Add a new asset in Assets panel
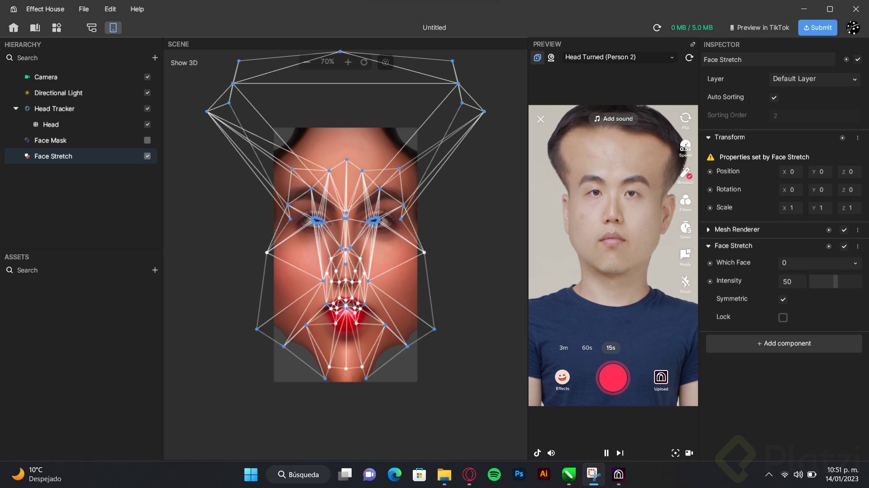This screenshot has width=869, height=488. (155, 270)
